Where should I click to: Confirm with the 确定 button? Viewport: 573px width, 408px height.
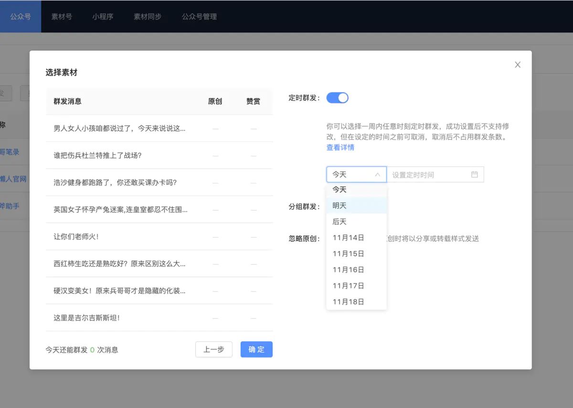click(x=256, y=349)
